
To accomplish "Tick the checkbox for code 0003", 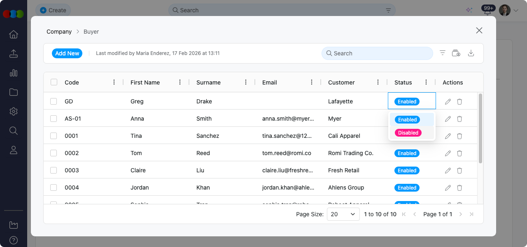I will (54, 170).
